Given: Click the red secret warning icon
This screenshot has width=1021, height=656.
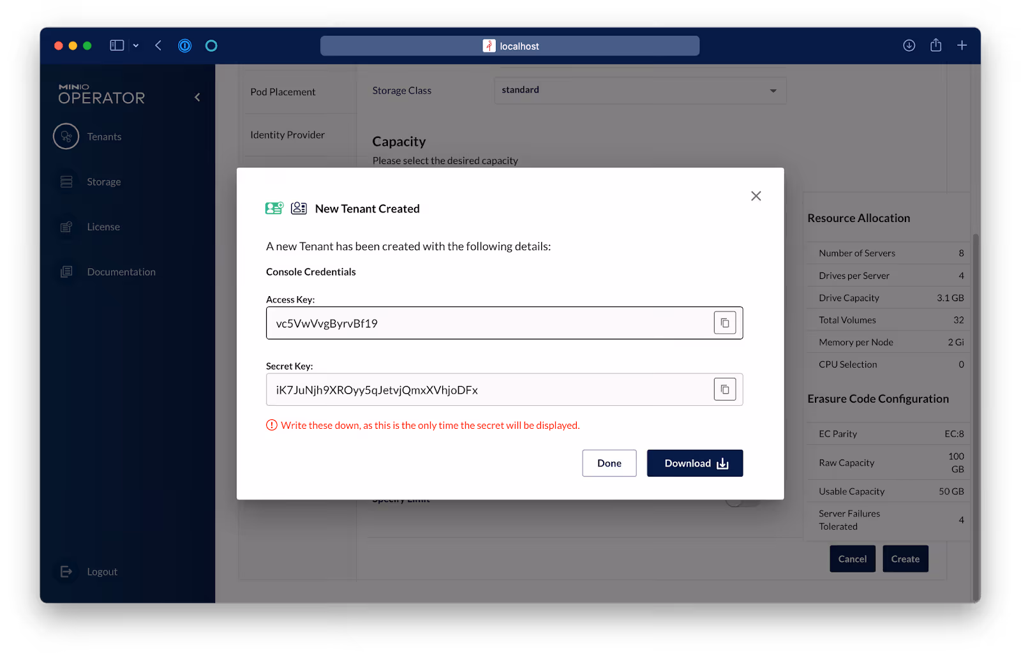Looking at the screenshot, I should pos(272,425).
